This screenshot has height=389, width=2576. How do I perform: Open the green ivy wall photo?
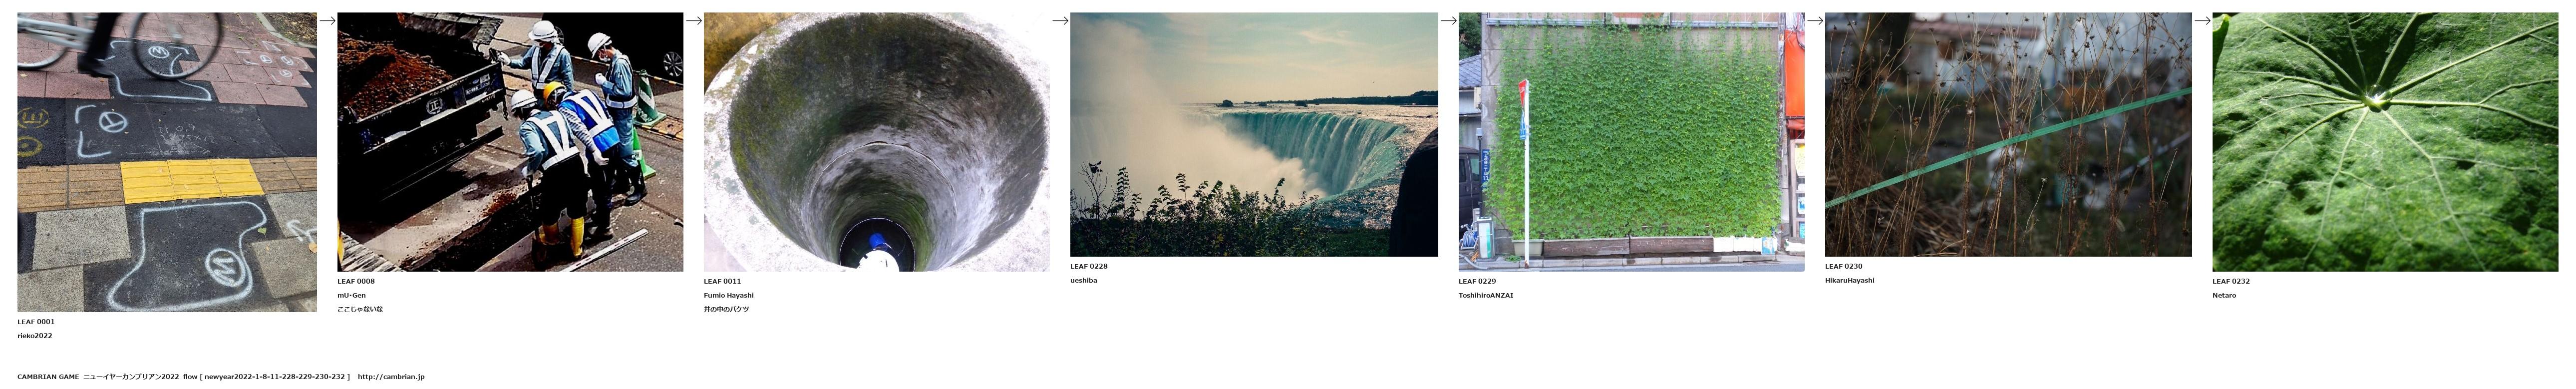tap(1631, 142)
